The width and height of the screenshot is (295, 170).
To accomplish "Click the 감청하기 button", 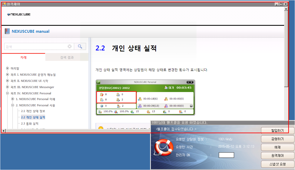I will 278,139.
